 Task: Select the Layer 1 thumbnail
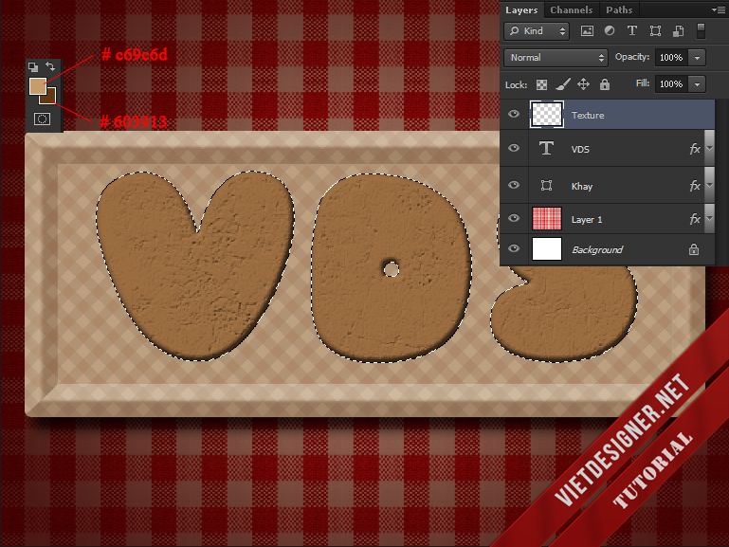547,219
